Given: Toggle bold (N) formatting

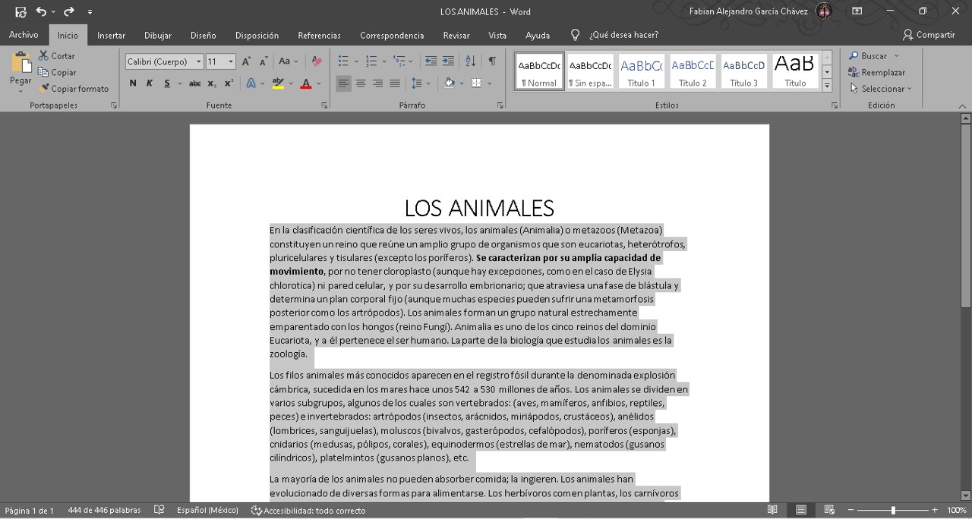Looking at the screenshot, I should pyautogui.click(x=133, y=83).
